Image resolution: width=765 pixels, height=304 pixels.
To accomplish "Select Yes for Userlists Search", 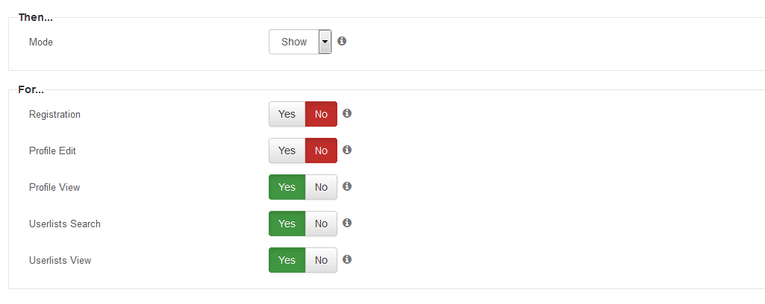I will (287, 224).
